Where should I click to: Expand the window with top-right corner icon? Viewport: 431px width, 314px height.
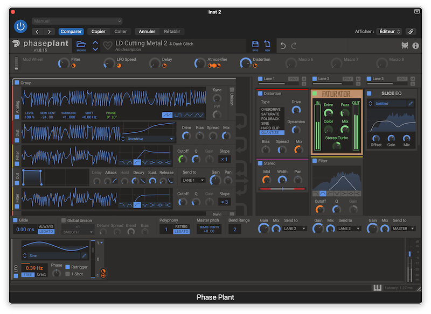point(416,11)
